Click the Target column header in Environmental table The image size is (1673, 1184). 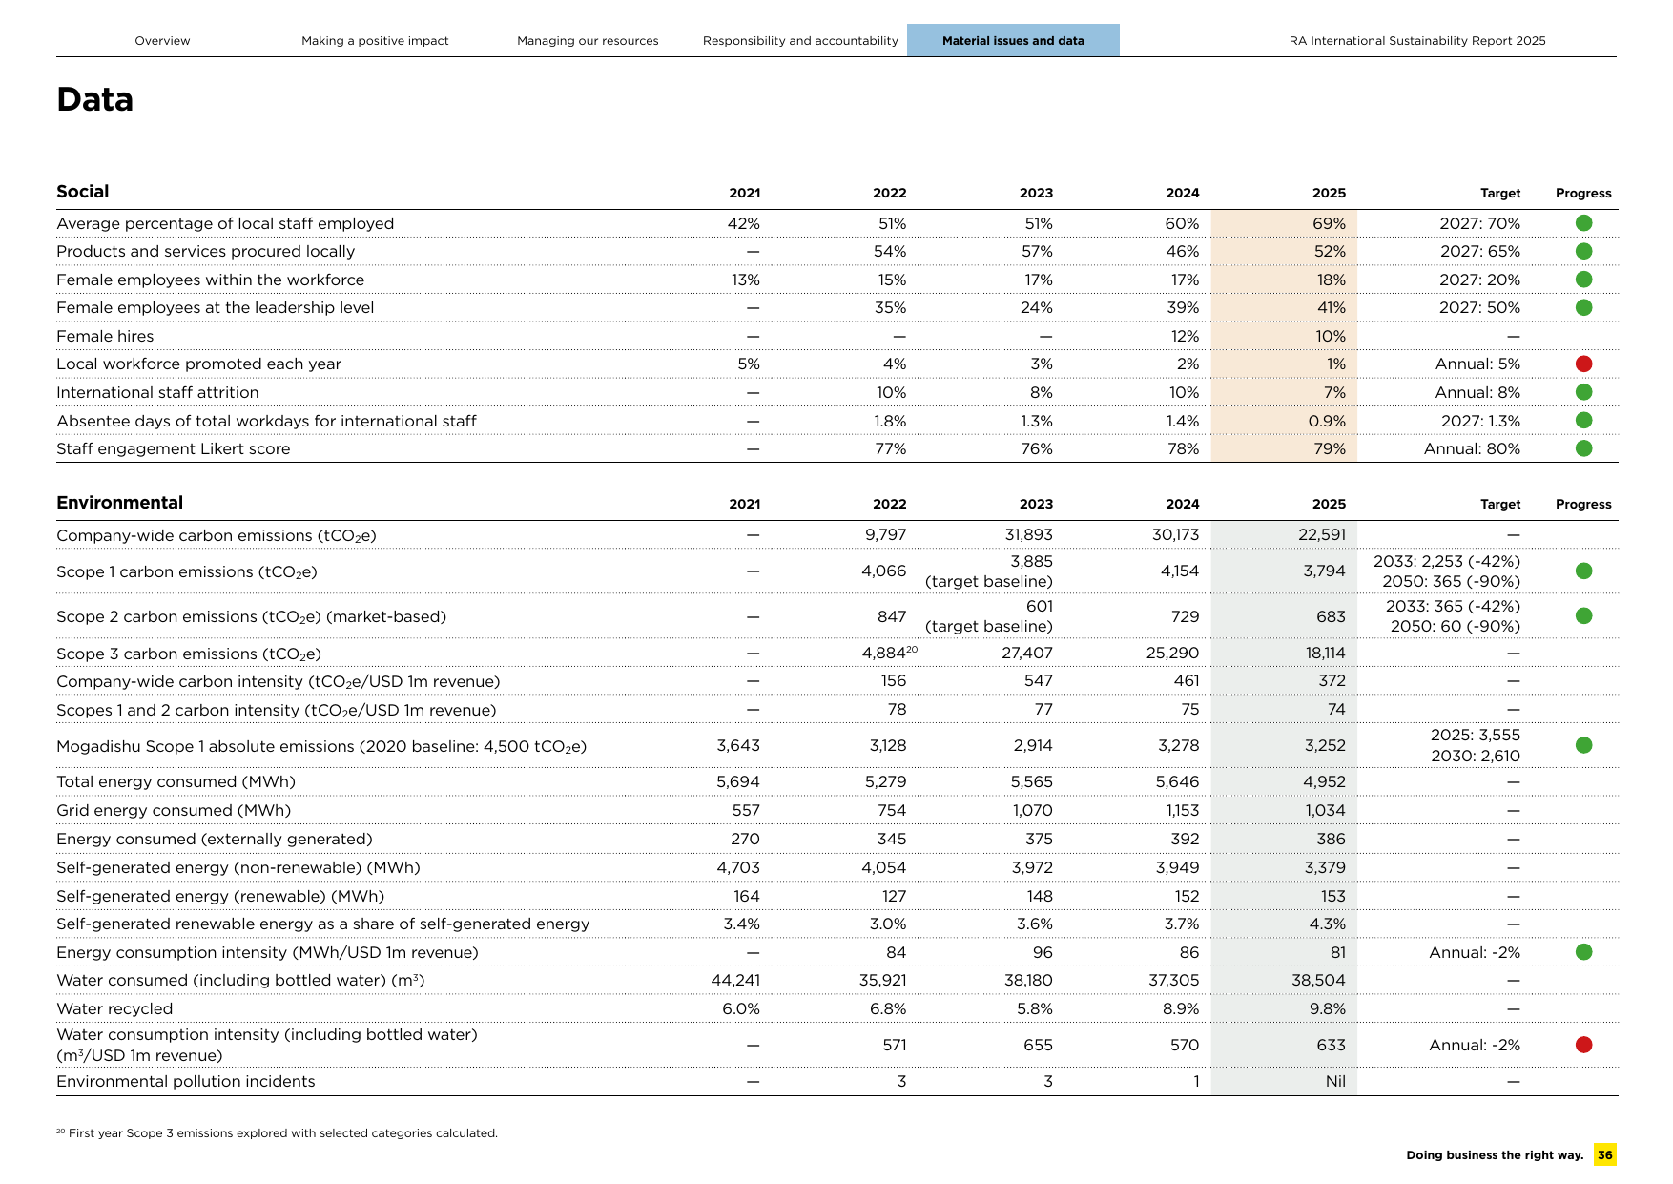[1500, 504]
